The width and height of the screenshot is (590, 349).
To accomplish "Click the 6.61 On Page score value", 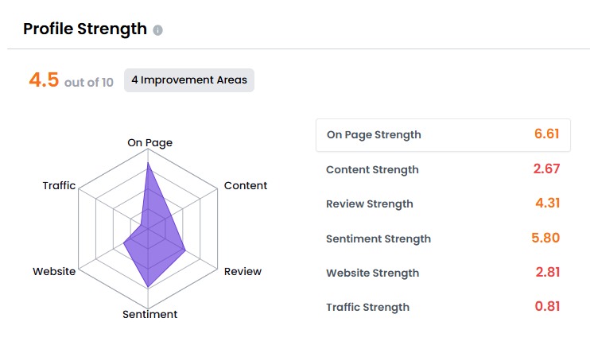I will pos(547,134).
